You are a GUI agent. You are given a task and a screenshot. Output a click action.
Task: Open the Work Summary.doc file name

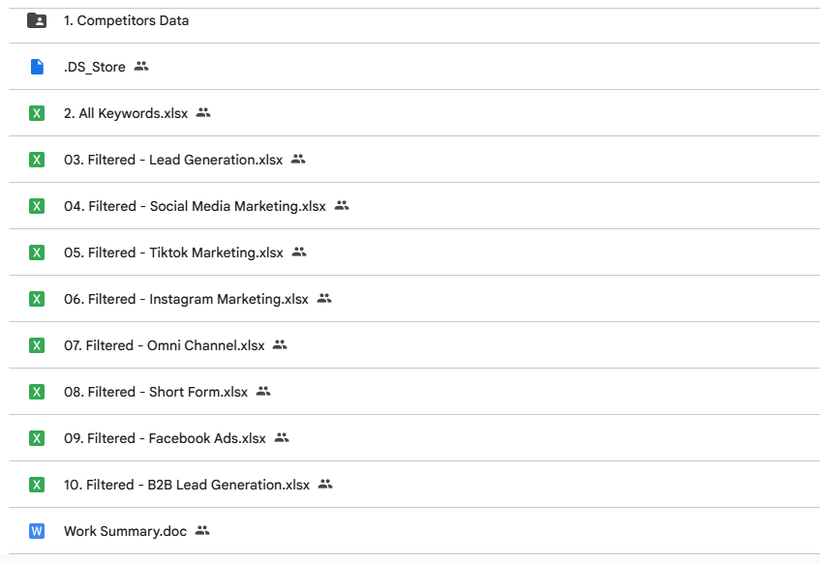tap(125, 531)
